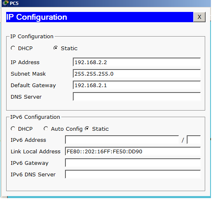
Task: Click the PC5 window title icon
Action: (x=6, y=3)
